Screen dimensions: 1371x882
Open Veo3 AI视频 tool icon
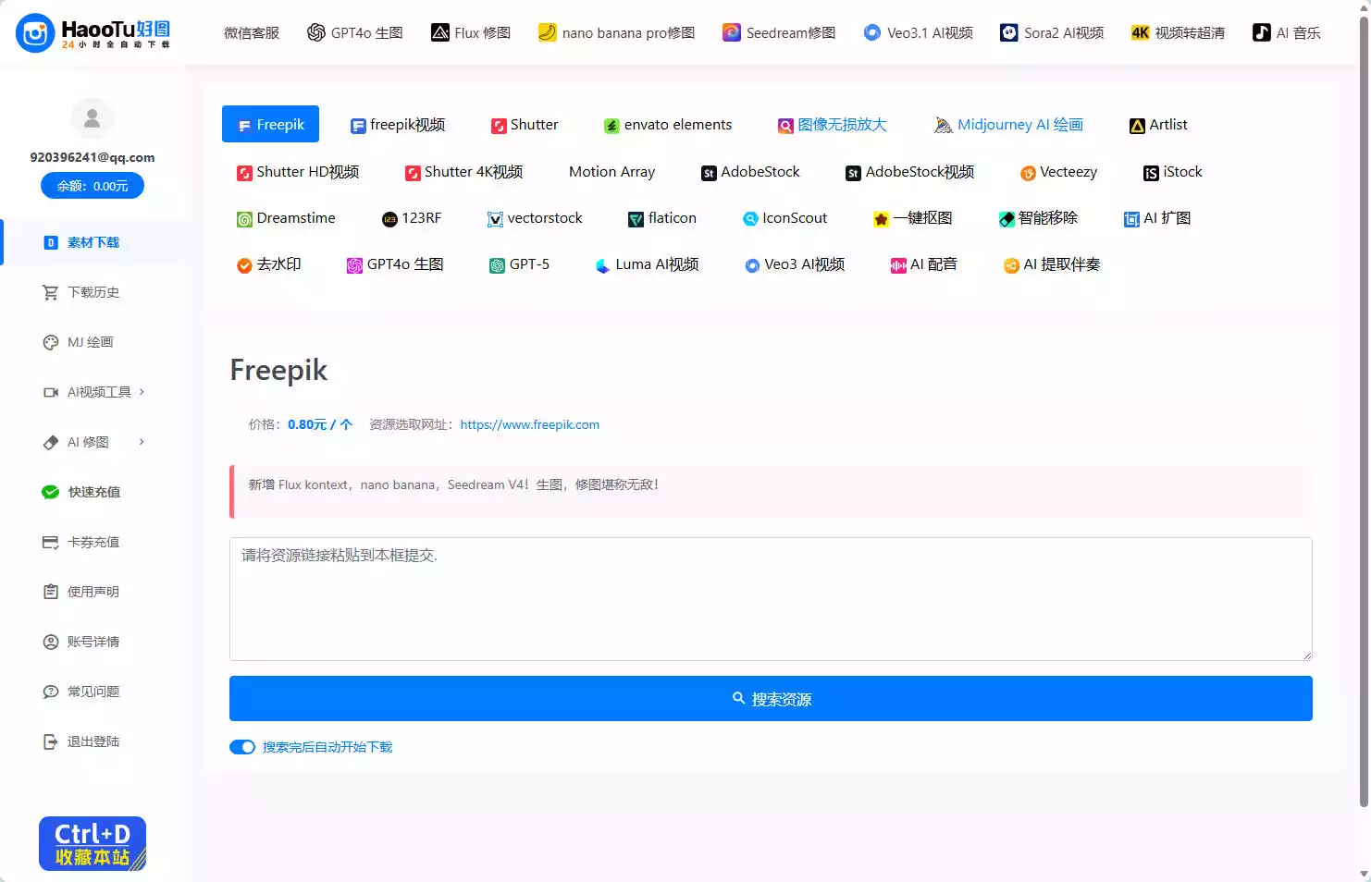752,265
